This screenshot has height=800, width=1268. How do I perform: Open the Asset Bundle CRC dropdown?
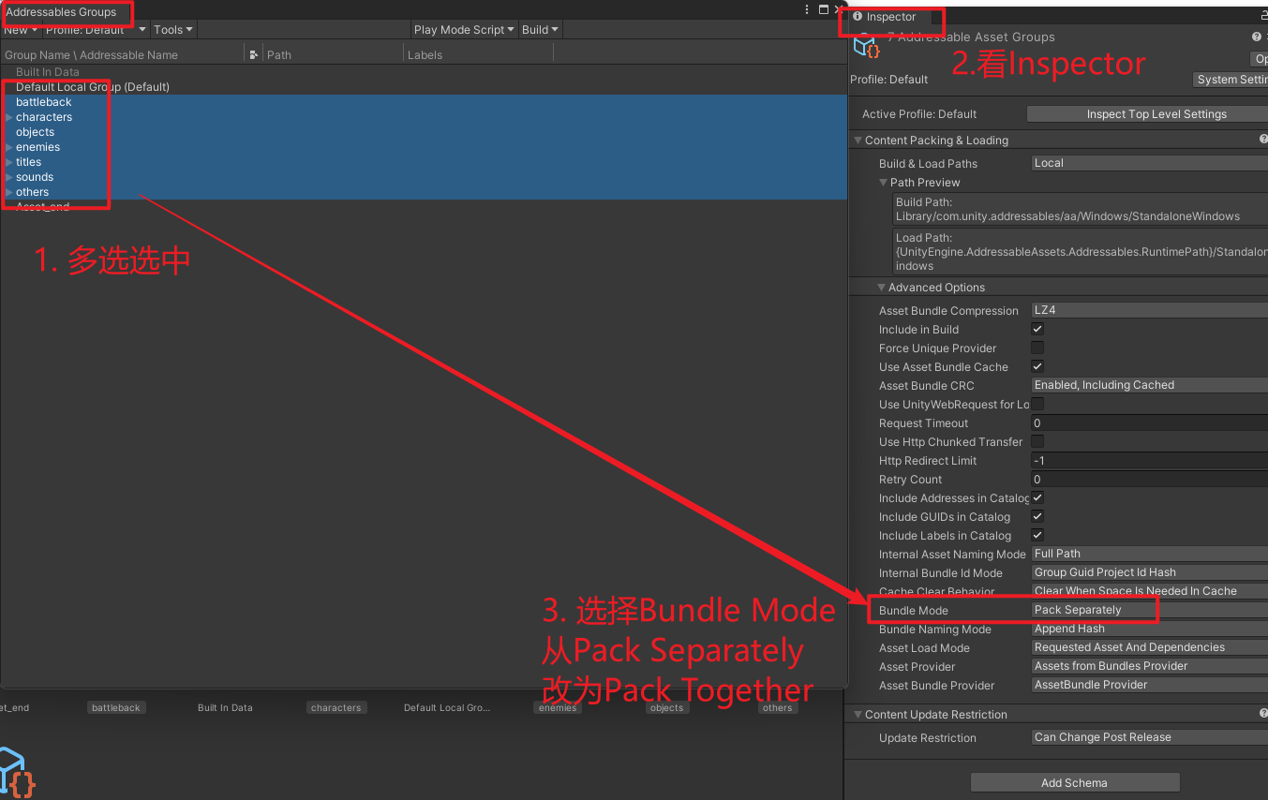pos(1149,385)
